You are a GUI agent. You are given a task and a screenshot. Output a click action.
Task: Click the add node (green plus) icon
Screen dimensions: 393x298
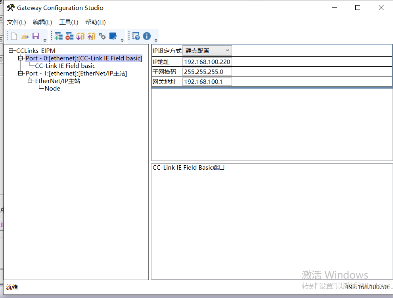click(59, 37)
